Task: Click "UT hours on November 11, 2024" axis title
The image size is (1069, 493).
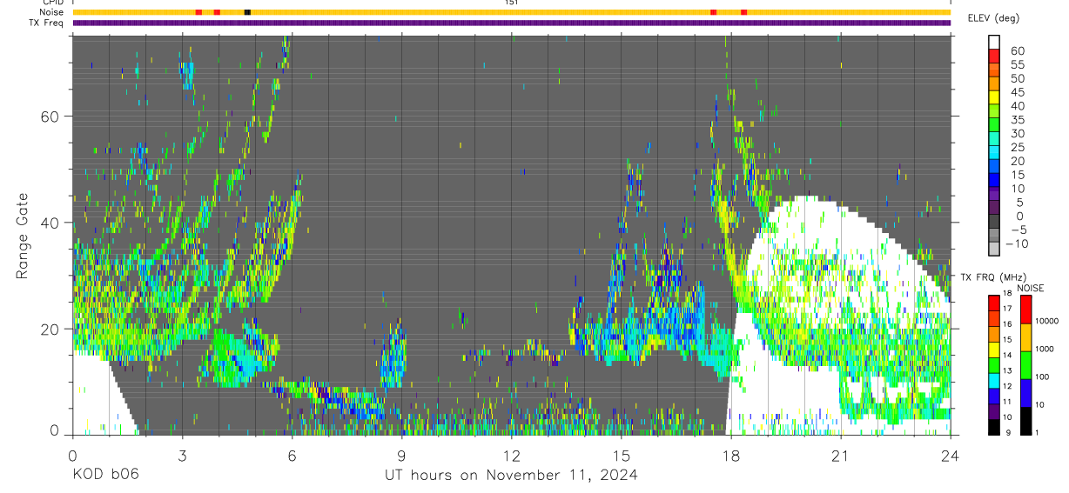Action: [x=511, y=475]
